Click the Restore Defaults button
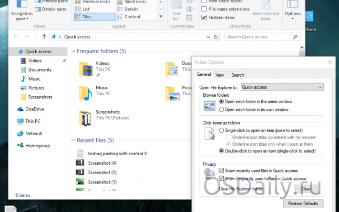Image resolution: width=339 pixels, height=212 pixels. (303, 204)
